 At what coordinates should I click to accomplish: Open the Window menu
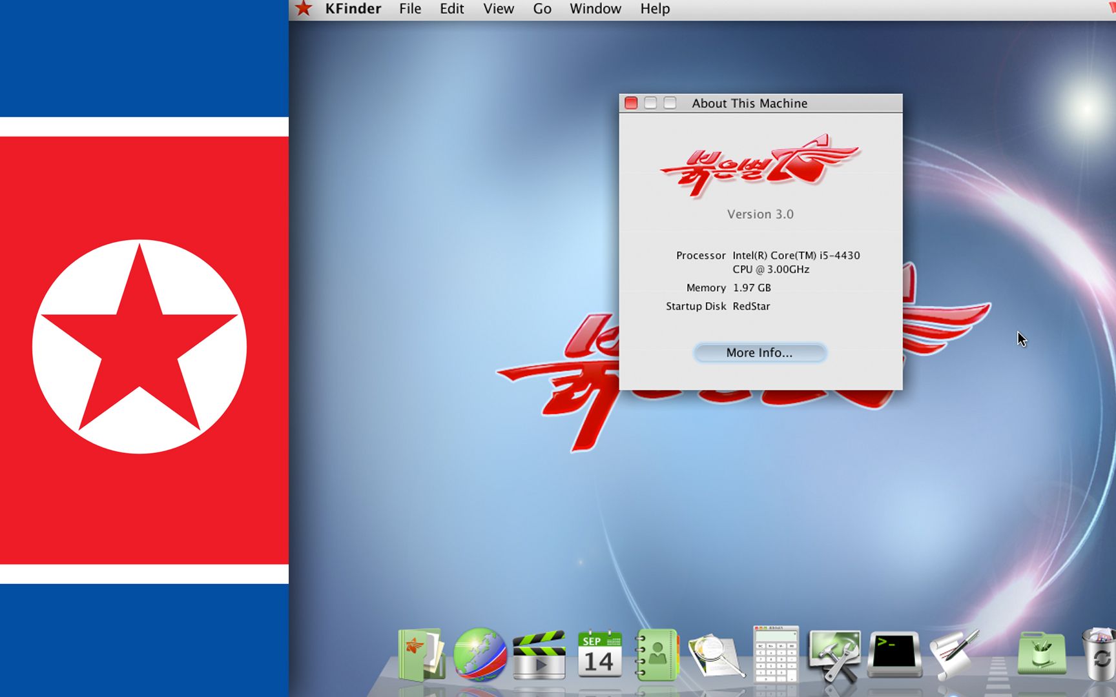coord(595,8)
